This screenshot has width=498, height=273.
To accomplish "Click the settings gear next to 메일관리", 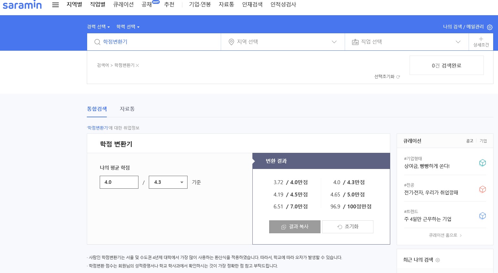I will pos(490,27).
